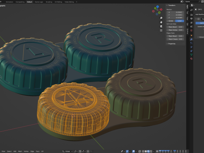Open the Object Data mesh tab
Image resolution: width=204 pixels, height=153 pixels.
click(192, 55)
